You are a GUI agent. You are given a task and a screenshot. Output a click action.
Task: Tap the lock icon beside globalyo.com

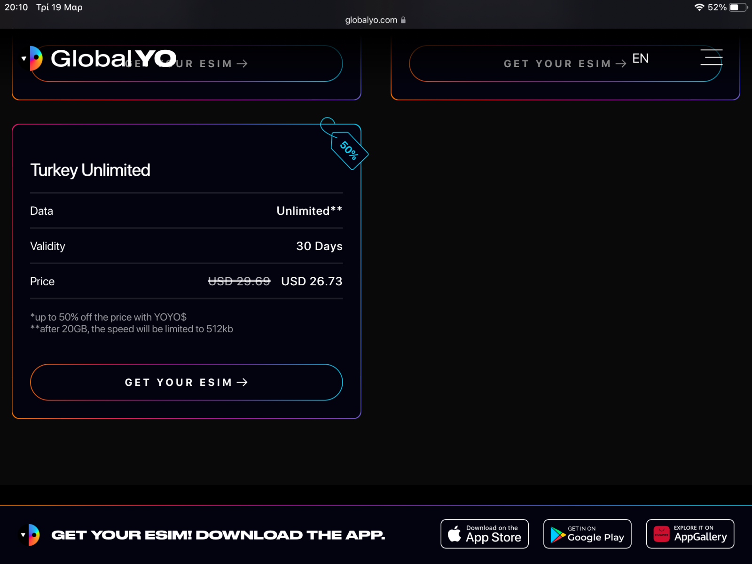[x=403, y=20]
